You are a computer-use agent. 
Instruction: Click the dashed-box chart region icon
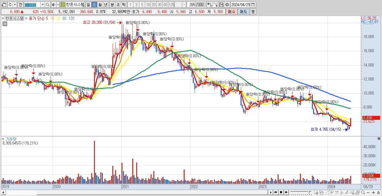tap(327, 193)
